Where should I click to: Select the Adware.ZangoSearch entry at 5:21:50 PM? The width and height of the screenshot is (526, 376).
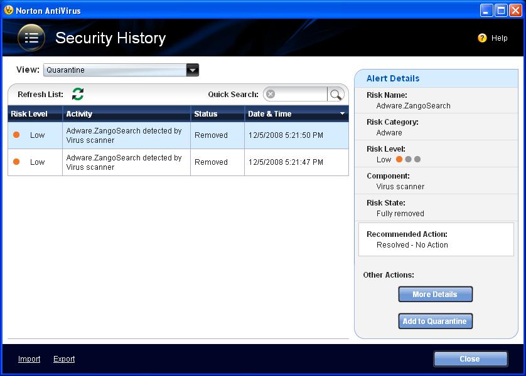pyautogui.click(x=178, y=135)
